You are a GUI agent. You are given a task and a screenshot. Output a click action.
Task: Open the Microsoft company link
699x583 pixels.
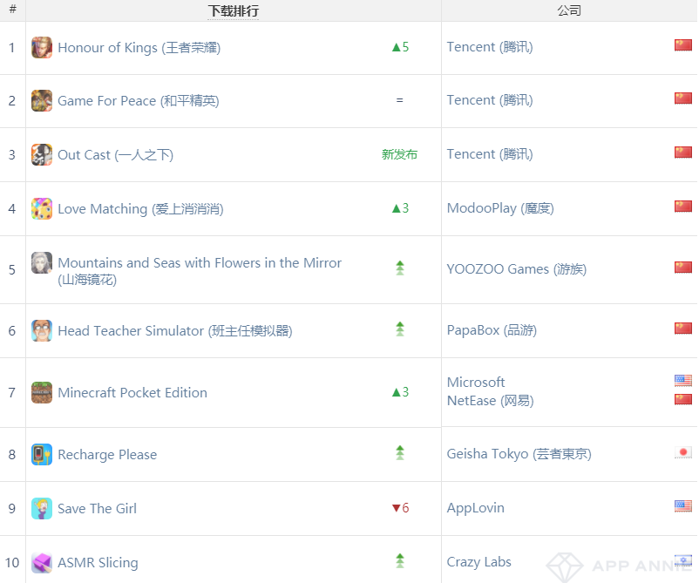click(476, 382)
